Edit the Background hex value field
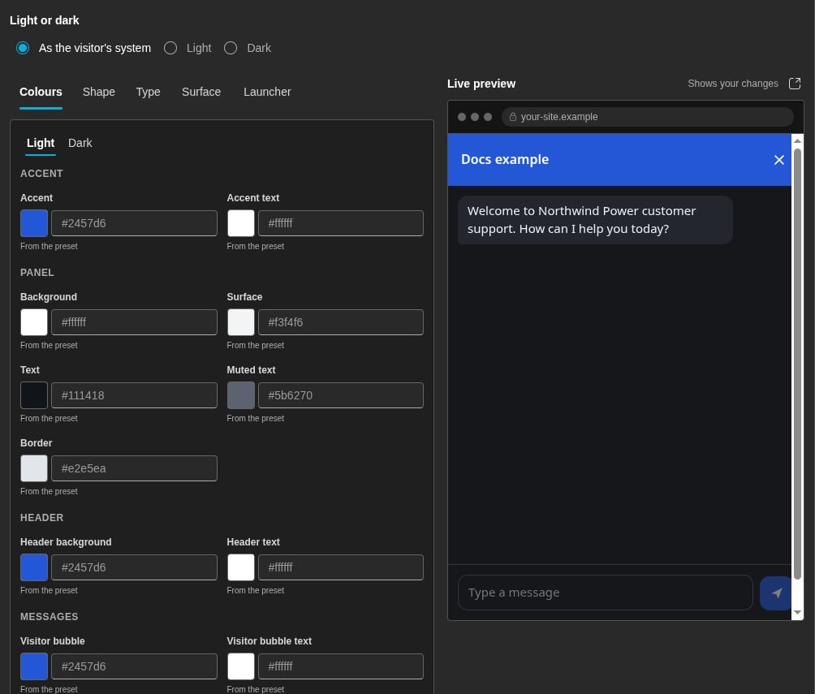Screen dimensions: 815x694 (x=134, y=322)
